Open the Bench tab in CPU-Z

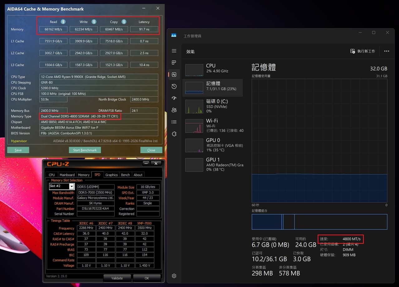[x=125, y=175]
